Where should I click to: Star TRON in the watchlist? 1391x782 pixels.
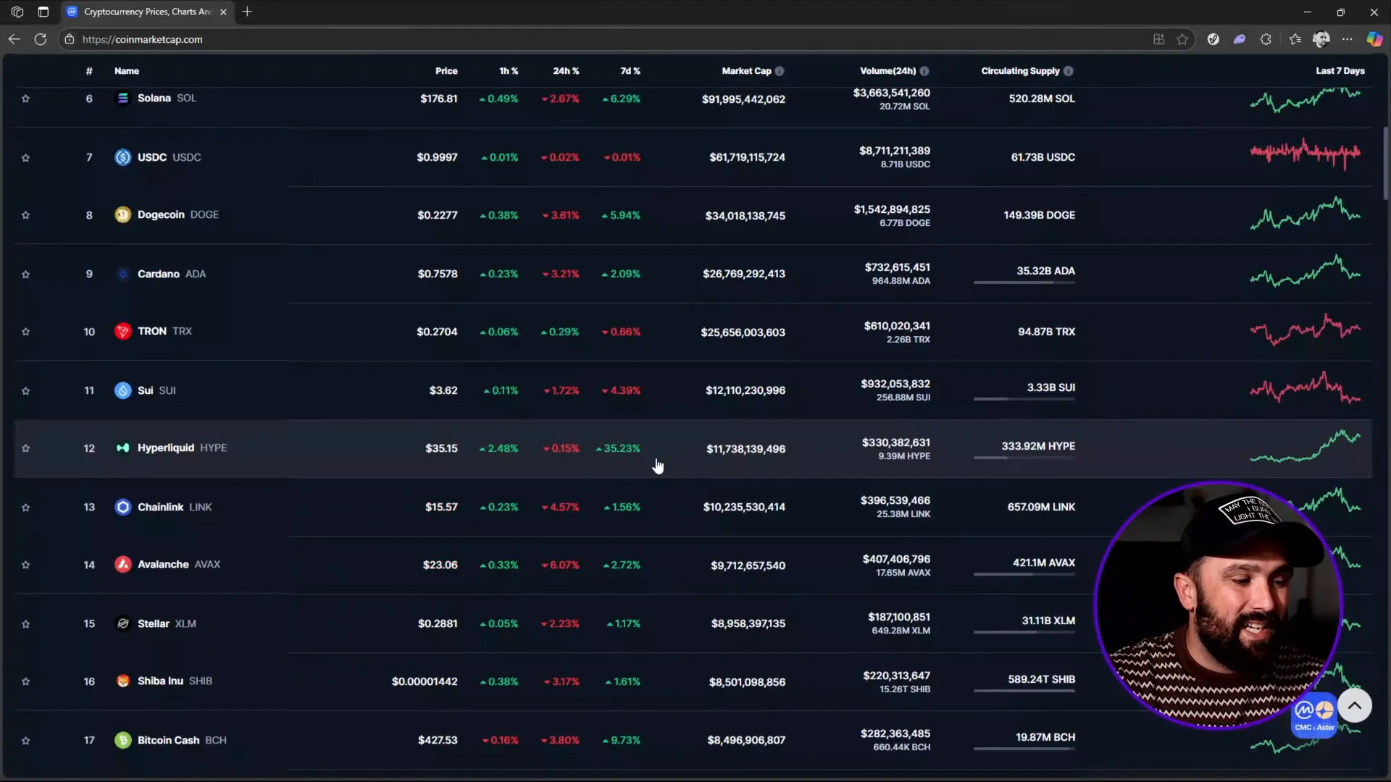tap(25, 332)
